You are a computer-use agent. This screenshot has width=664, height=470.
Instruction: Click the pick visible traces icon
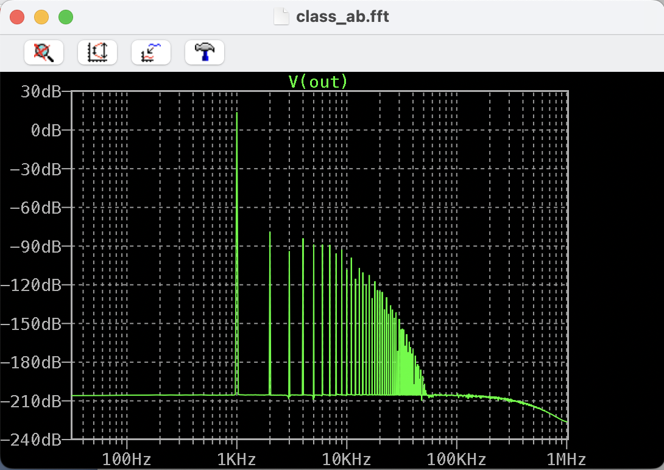point(150,52)
